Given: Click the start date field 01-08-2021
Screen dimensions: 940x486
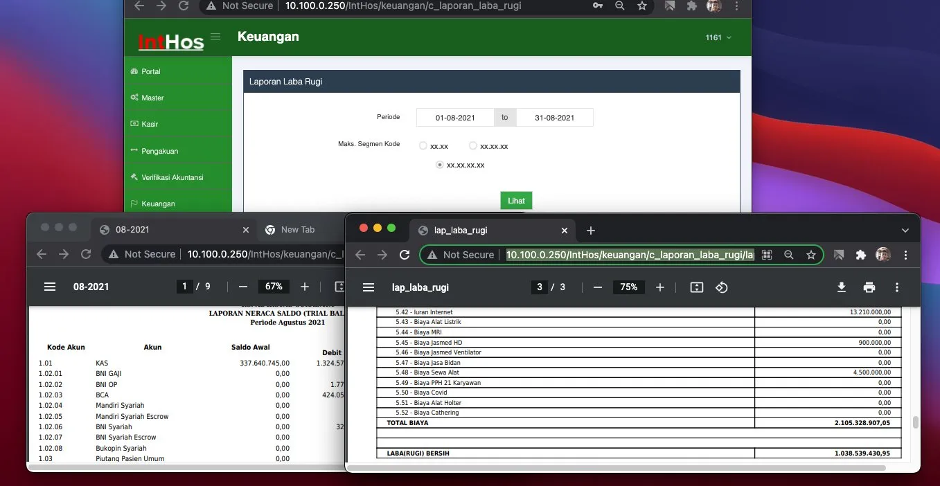Looking at the screenshot, I should 455,118.
